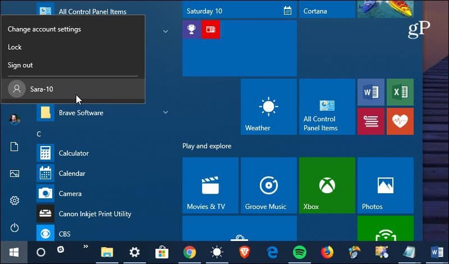Click the user avatar in Start sidebar
This screenshot has height=264, width=449.
[x=15, y=119]
